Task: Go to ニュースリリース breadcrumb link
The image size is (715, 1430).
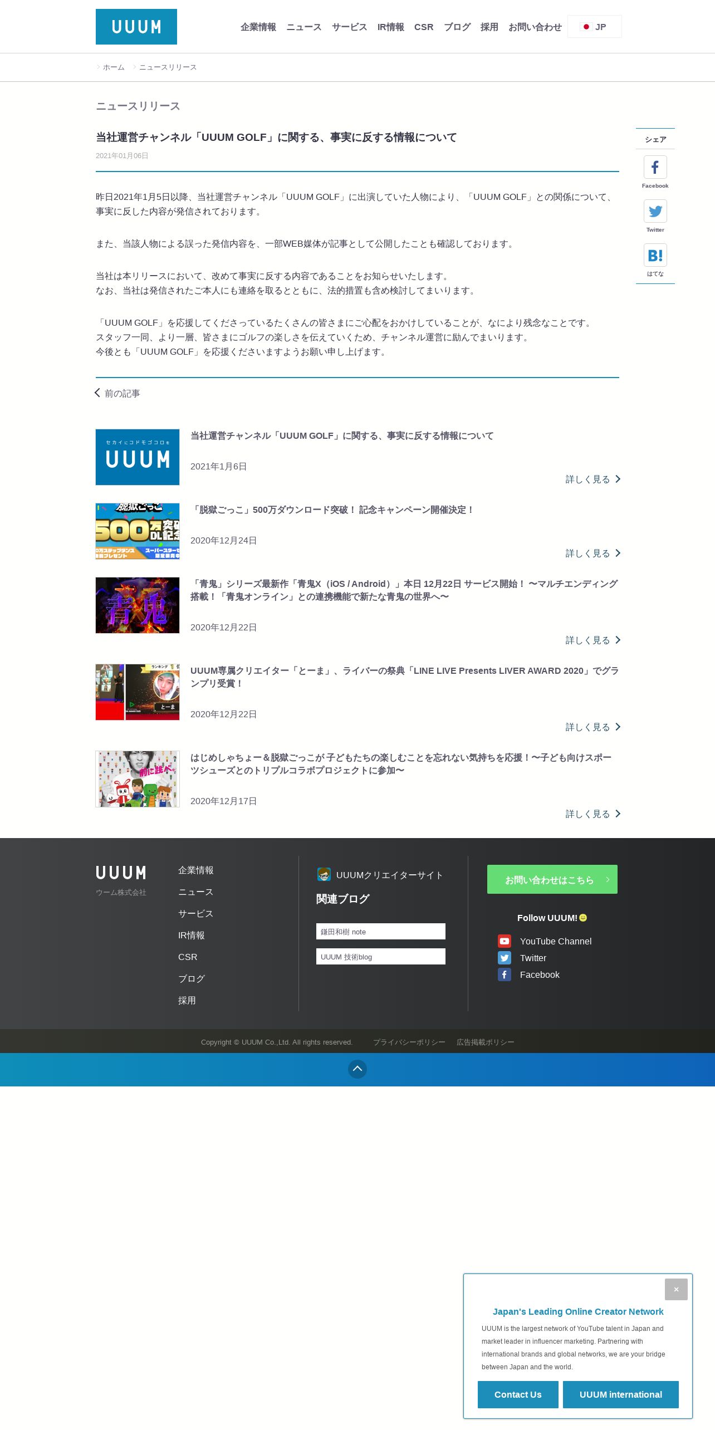Action: (x=168, y=67)
